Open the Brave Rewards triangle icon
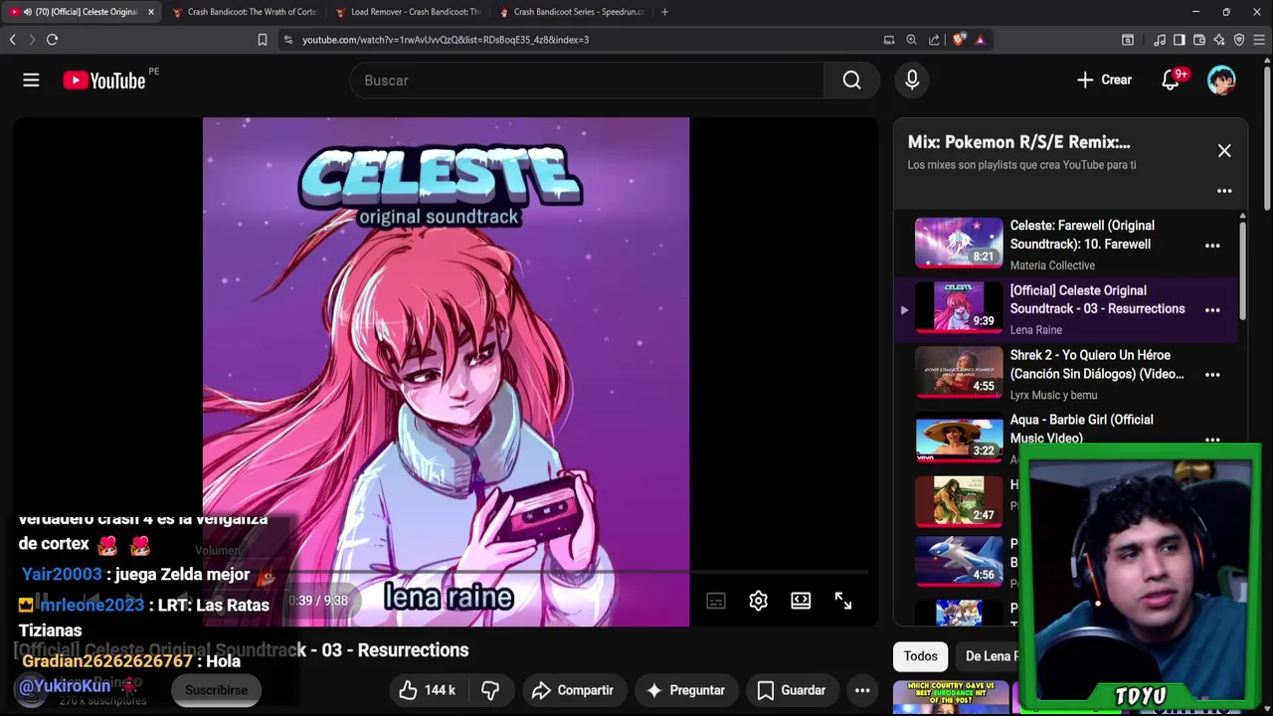The height and width of the screenshot is (716, 1273). pos(980,40)
